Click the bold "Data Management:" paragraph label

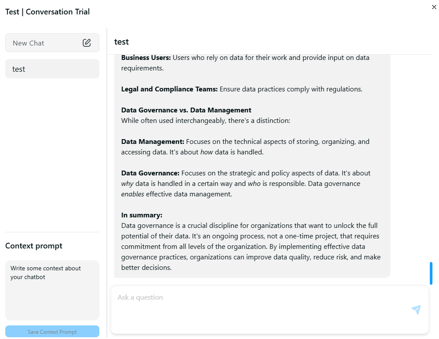(153, 142)
